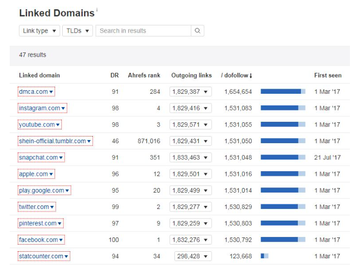Select the apple.com linked domain
The height and width of the screenshot is (267, 355).
[33, 174]
